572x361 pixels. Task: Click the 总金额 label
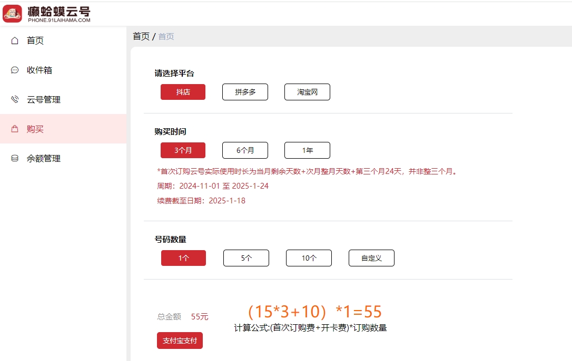[169, 317]
